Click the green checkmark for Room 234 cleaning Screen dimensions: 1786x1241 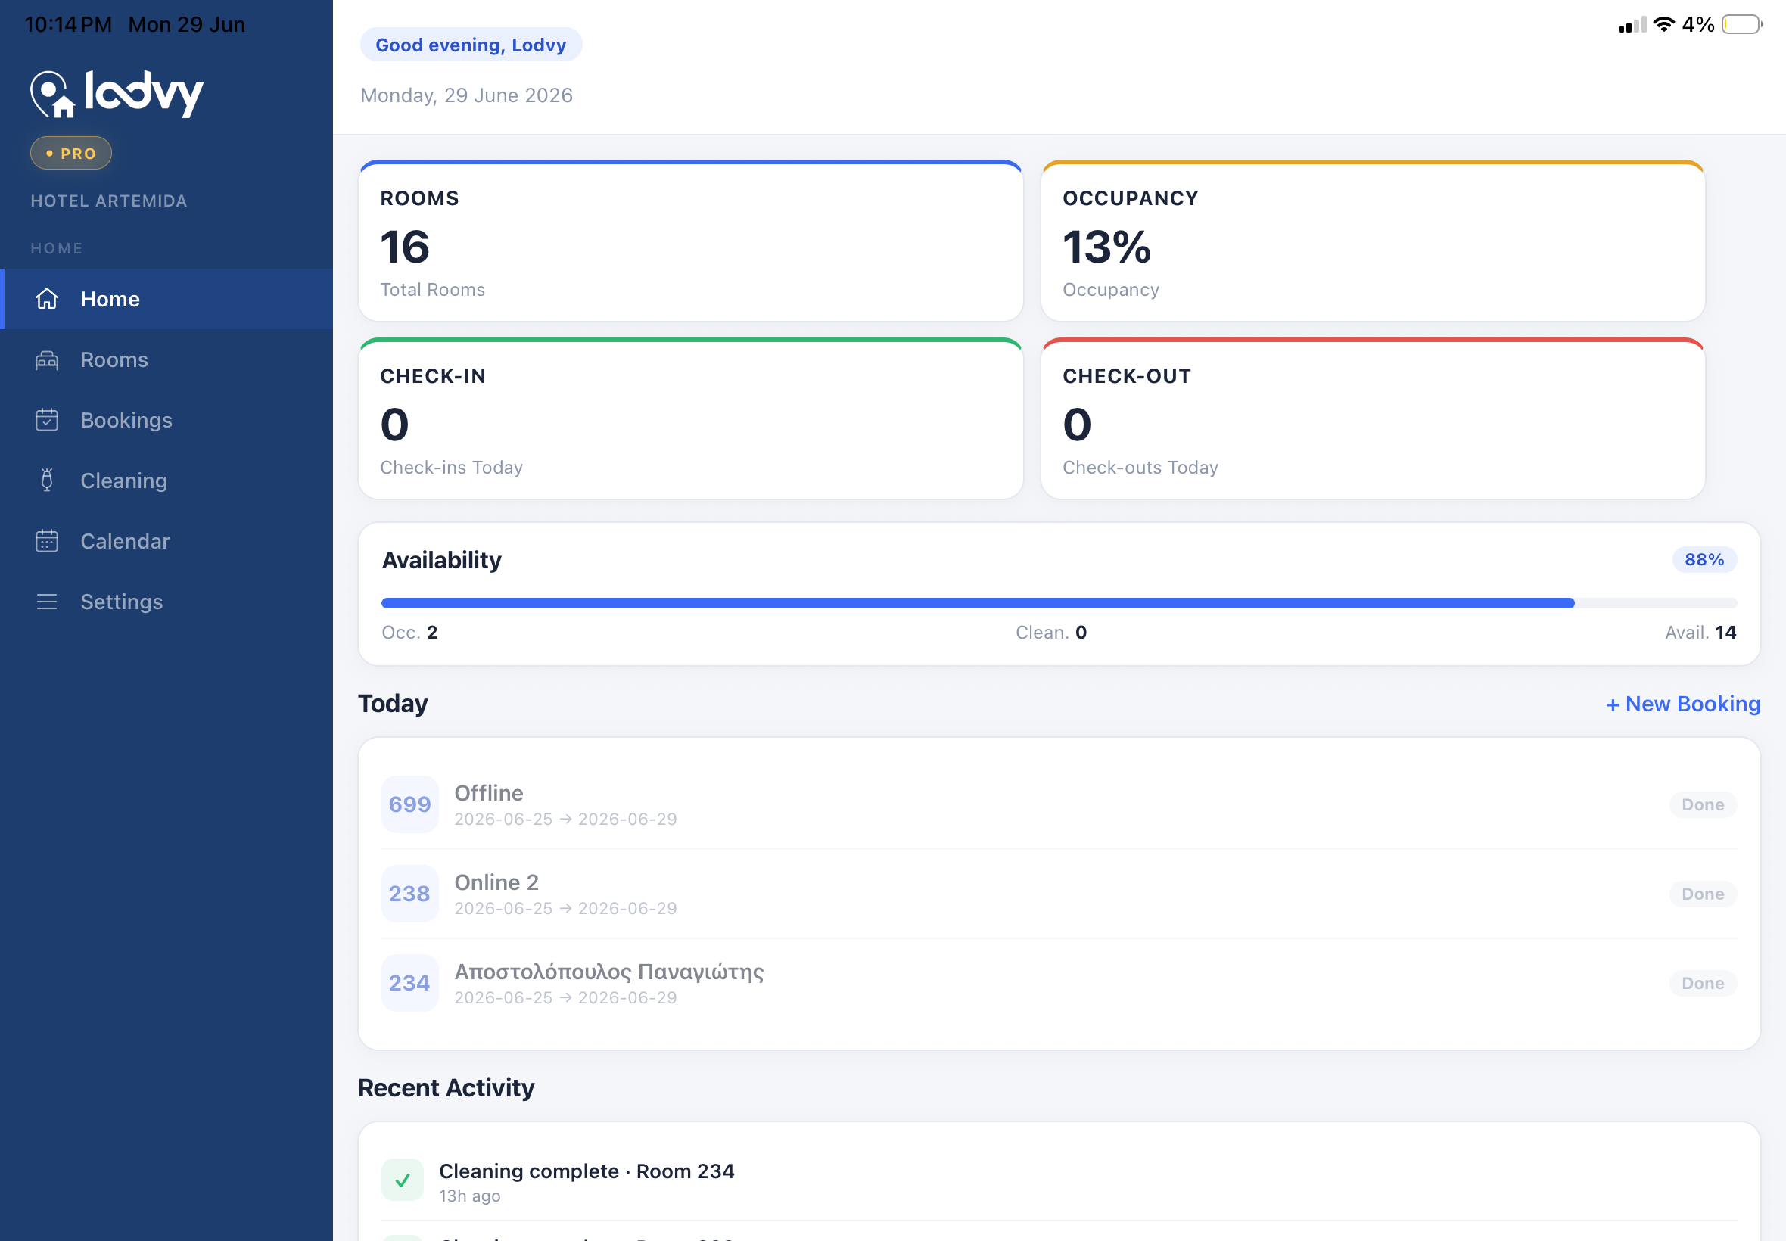pos(403,1180)
